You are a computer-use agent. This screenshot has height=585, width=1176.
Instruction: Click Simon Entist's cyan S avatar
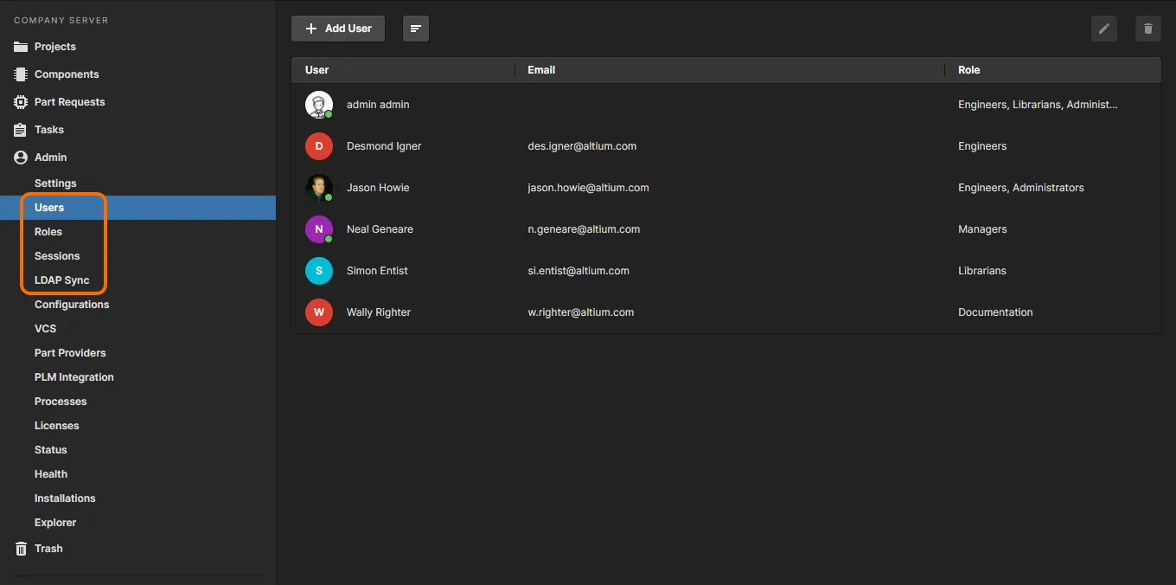click(319, 271)
